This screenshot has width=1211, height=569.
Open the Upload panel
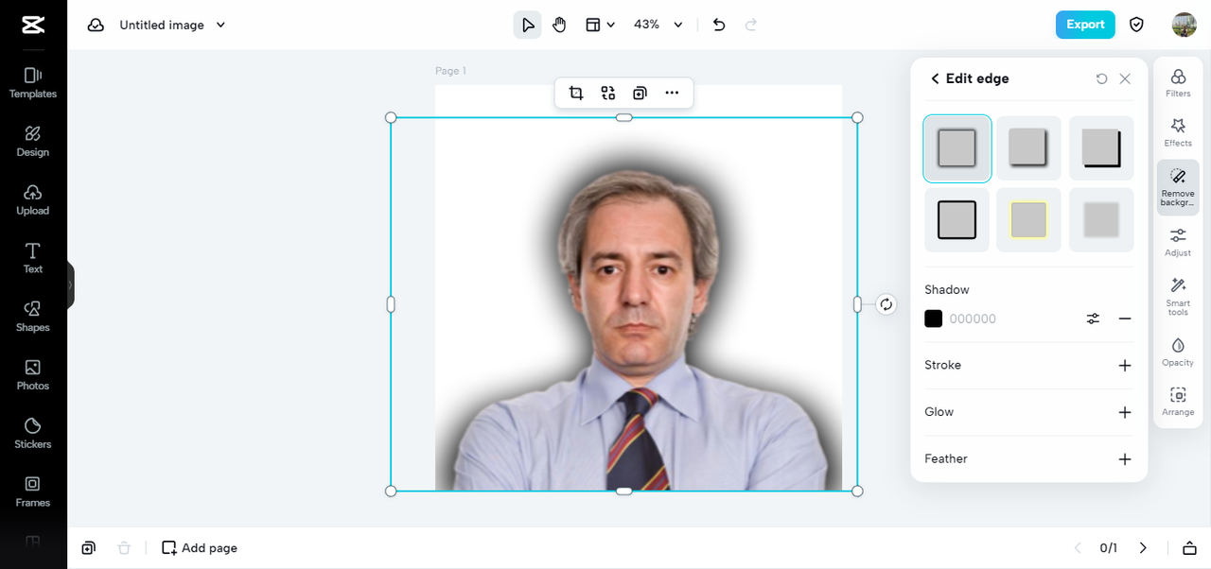[33, 199]
